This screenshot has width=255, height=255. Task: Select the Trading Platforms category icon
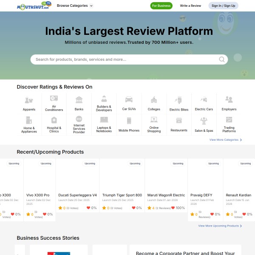tap(229, 120)
